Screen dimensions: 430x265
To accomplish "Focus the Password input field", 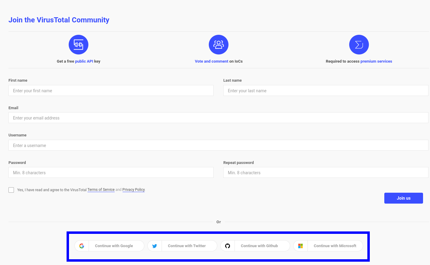I will coord(111,172).
